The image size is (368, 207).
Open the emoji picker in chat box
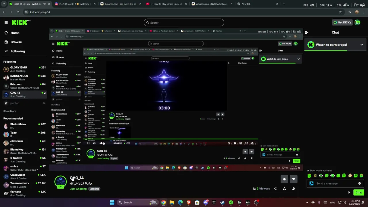[359, 183]
